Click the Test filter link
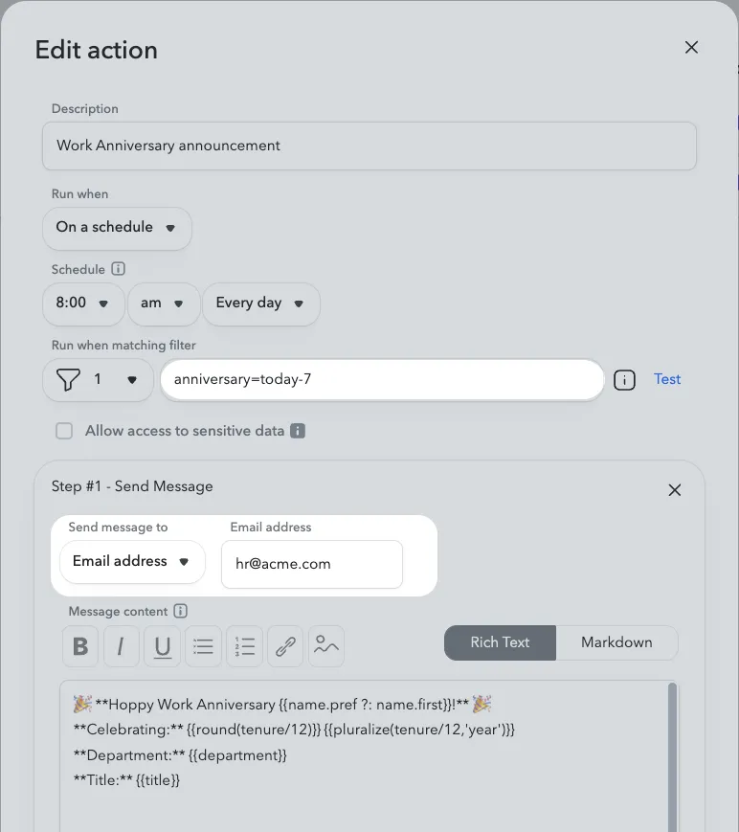This screenshot has height=832, width=739. click(667, 379)
